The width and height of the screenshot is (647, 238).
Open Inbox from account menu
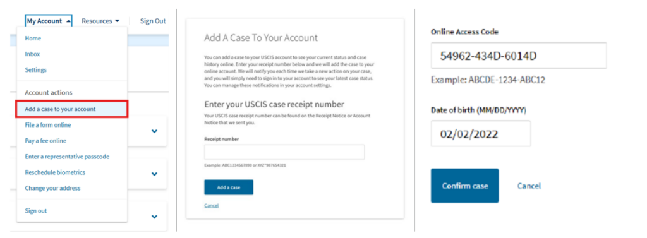33,54
